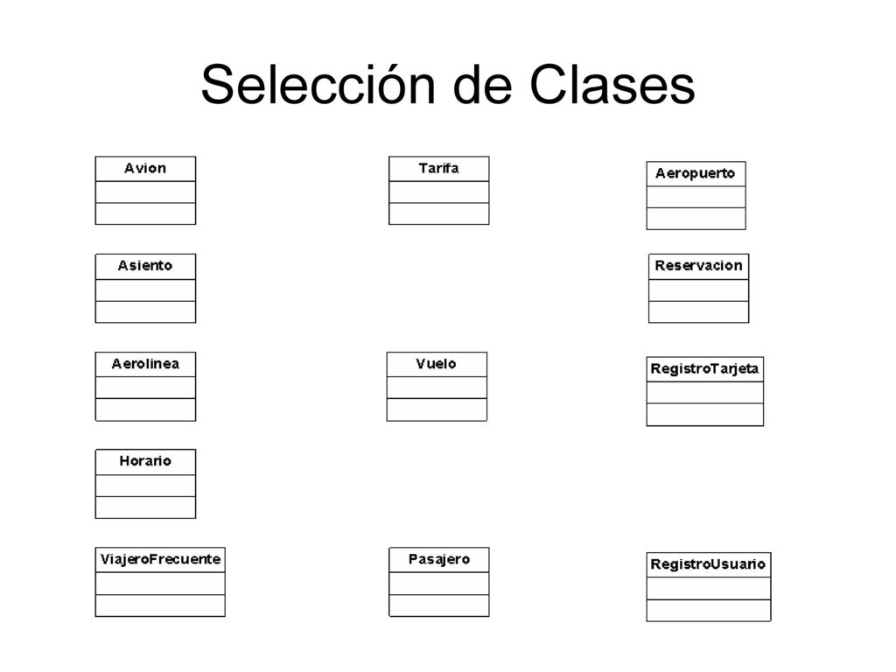The image size is (896, 672).
Task: Click Pasajero's attributes compartment
Action: point(439,584)
